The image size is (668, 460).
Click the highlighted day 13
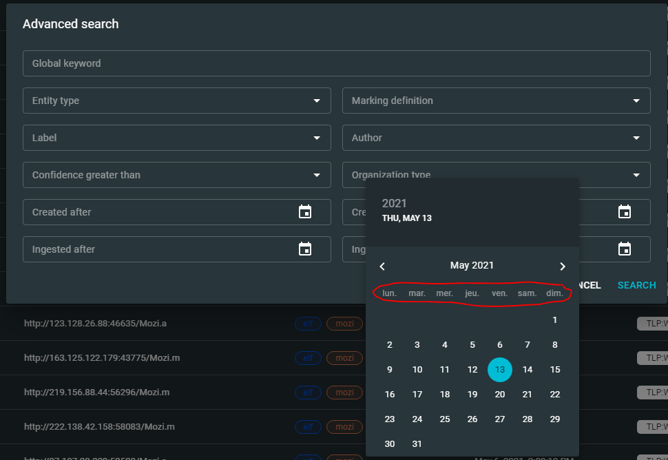(500, 369)
